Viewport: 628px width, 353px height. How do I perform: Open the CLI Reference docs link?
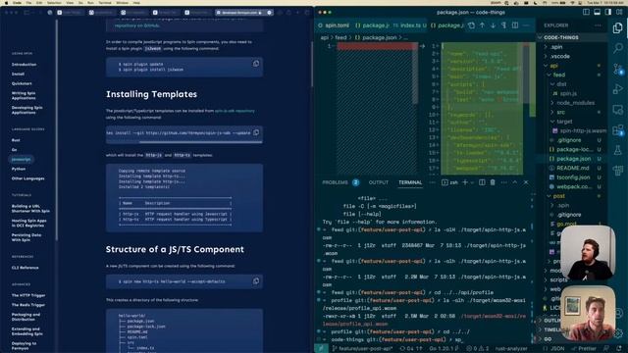pyautogui.click(x=25, y=268)
